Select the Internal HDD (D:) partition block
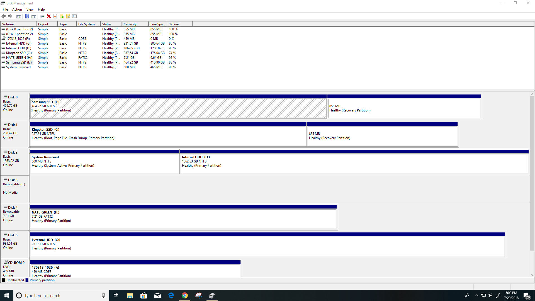535x301 pixels. pyautogui.click(x=354, y=162)
